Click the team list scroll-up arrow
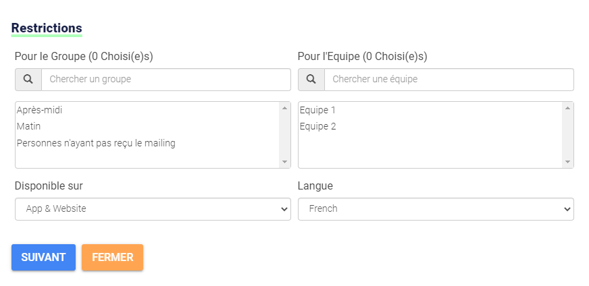This screenshot has height=286, width=589. [567, 108]
